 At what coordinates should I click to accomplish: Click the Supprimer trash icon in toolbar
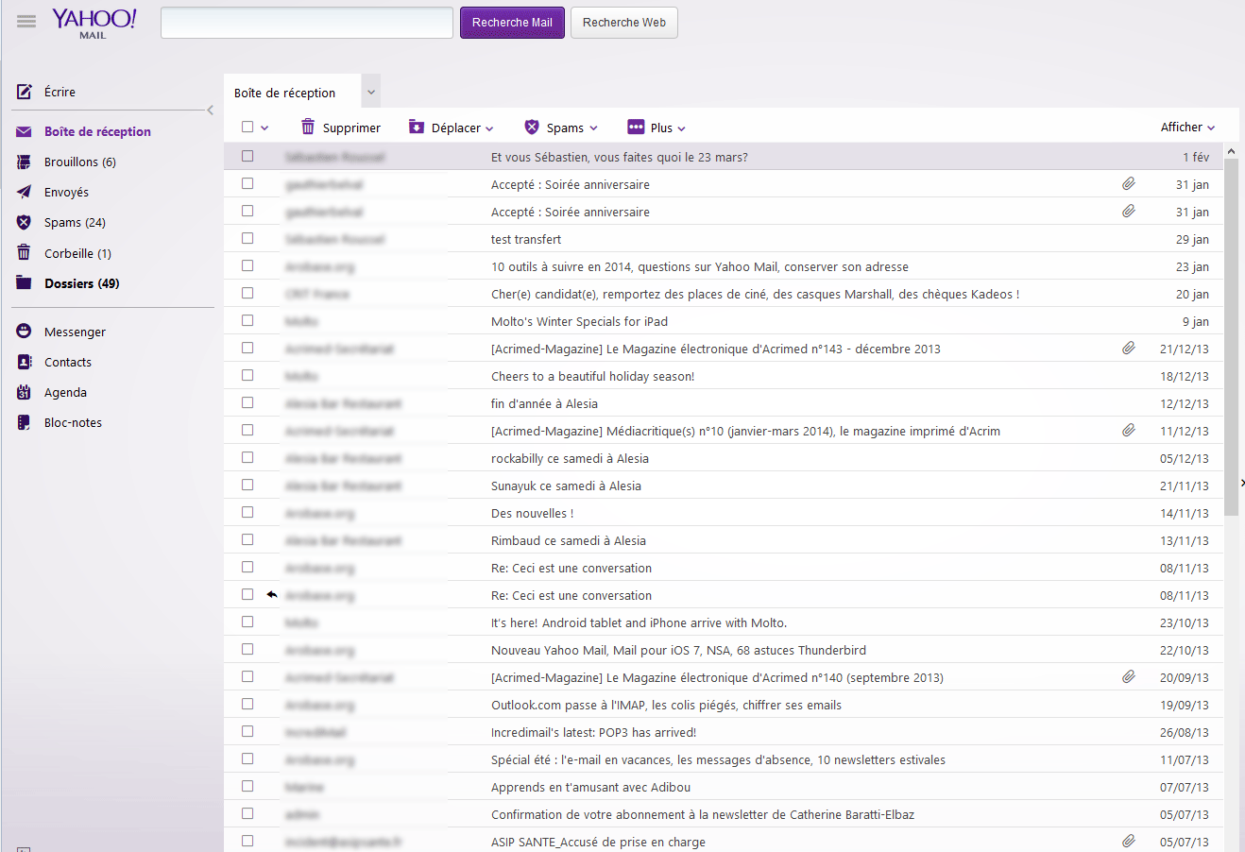(x=308, y=127)
